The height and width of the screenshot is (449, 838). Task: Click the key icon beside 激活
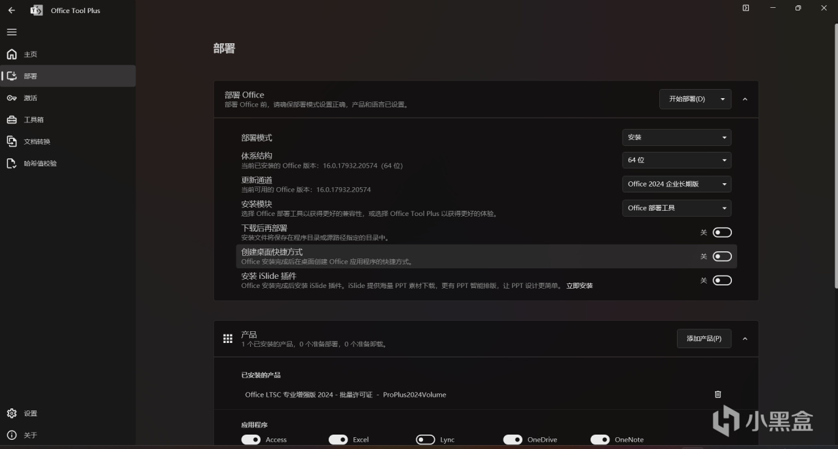(x=12, y=98)
